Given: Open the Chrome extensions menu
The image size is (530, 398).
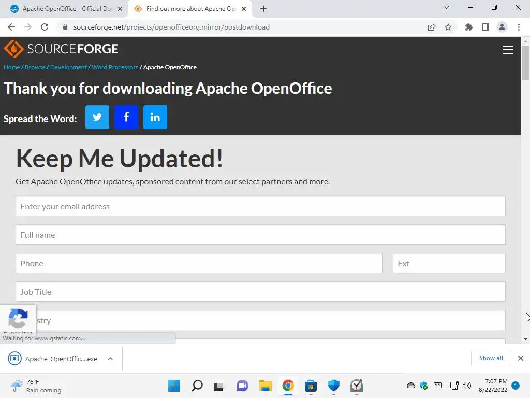Looking at the screenshot, I should coord(468,27).
